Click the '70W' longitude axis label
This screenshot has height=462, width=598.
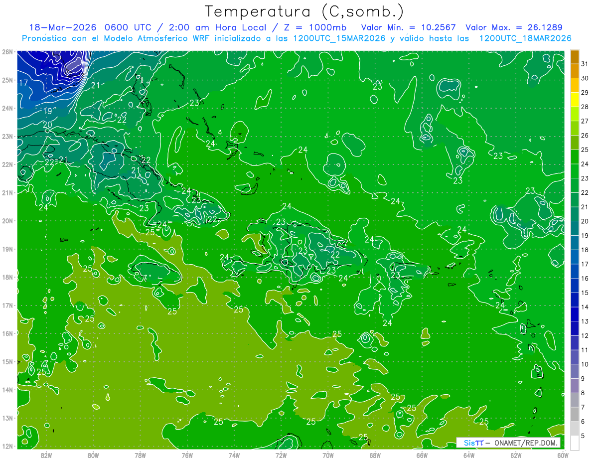(328, 456)
